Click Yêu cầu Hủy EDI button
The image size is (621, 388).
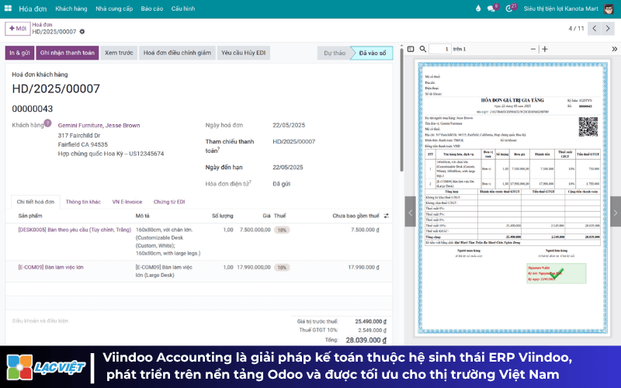pyautogui.click(x=244, y=53)
